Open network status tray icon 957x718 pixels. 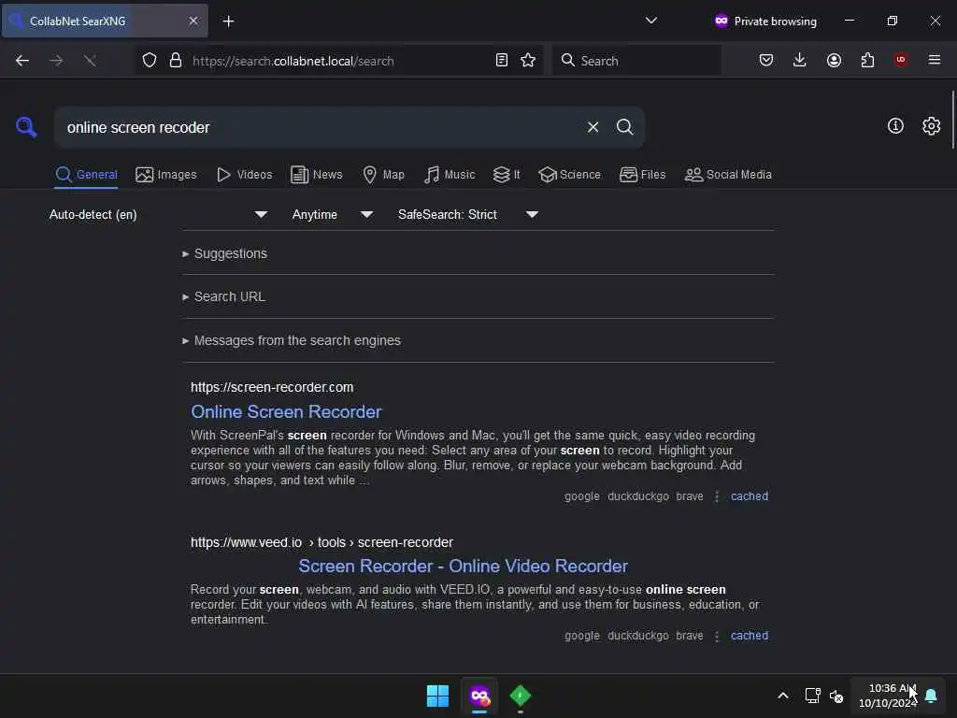(x=812, y=696)
